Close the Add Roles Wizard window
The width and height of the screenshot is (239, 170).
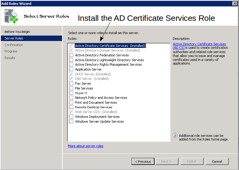point(234,3)
